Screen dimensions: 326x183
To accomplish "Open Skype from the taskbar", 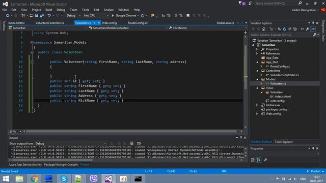I will point(64,178).
